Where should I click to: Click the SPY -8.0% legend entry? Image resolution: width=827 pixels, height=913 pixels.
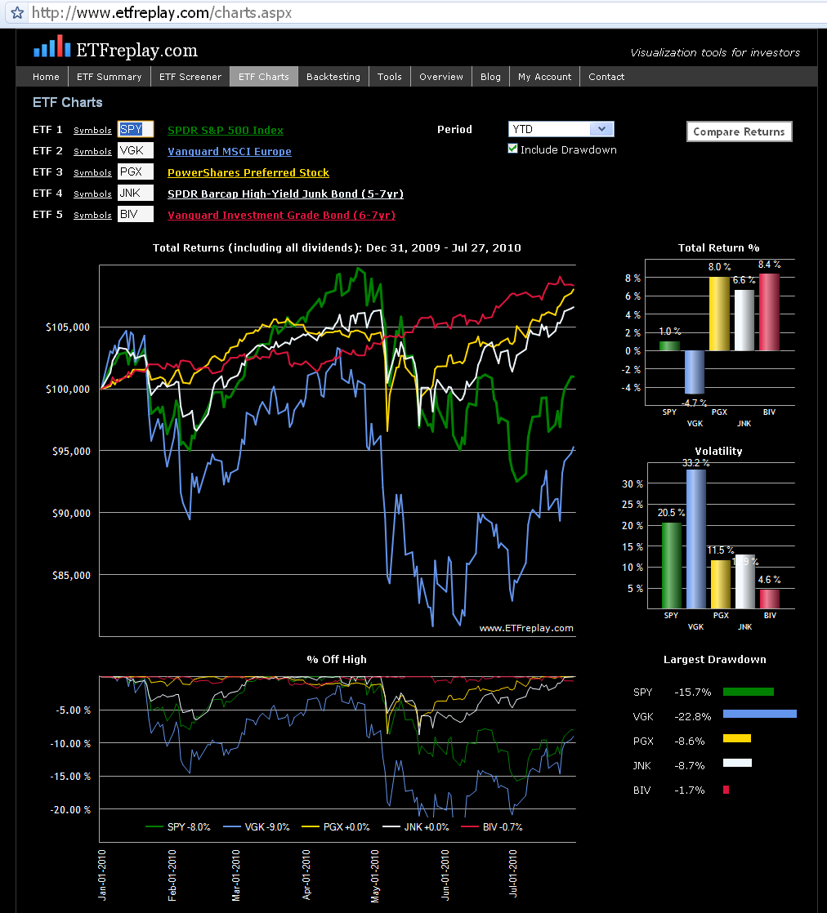pos(178,826)
